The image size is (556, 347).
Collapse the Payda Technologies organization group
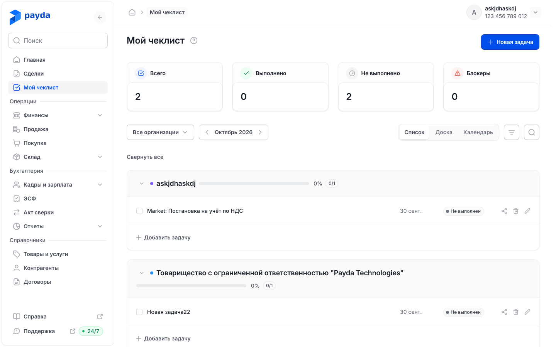pyautogui.click(x=142, y=273)
